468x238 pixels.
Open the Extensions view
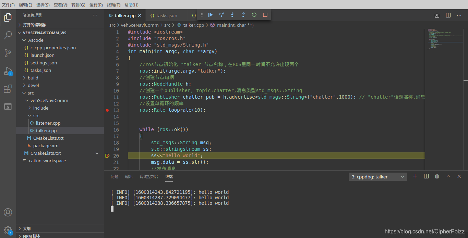point(8,89)
